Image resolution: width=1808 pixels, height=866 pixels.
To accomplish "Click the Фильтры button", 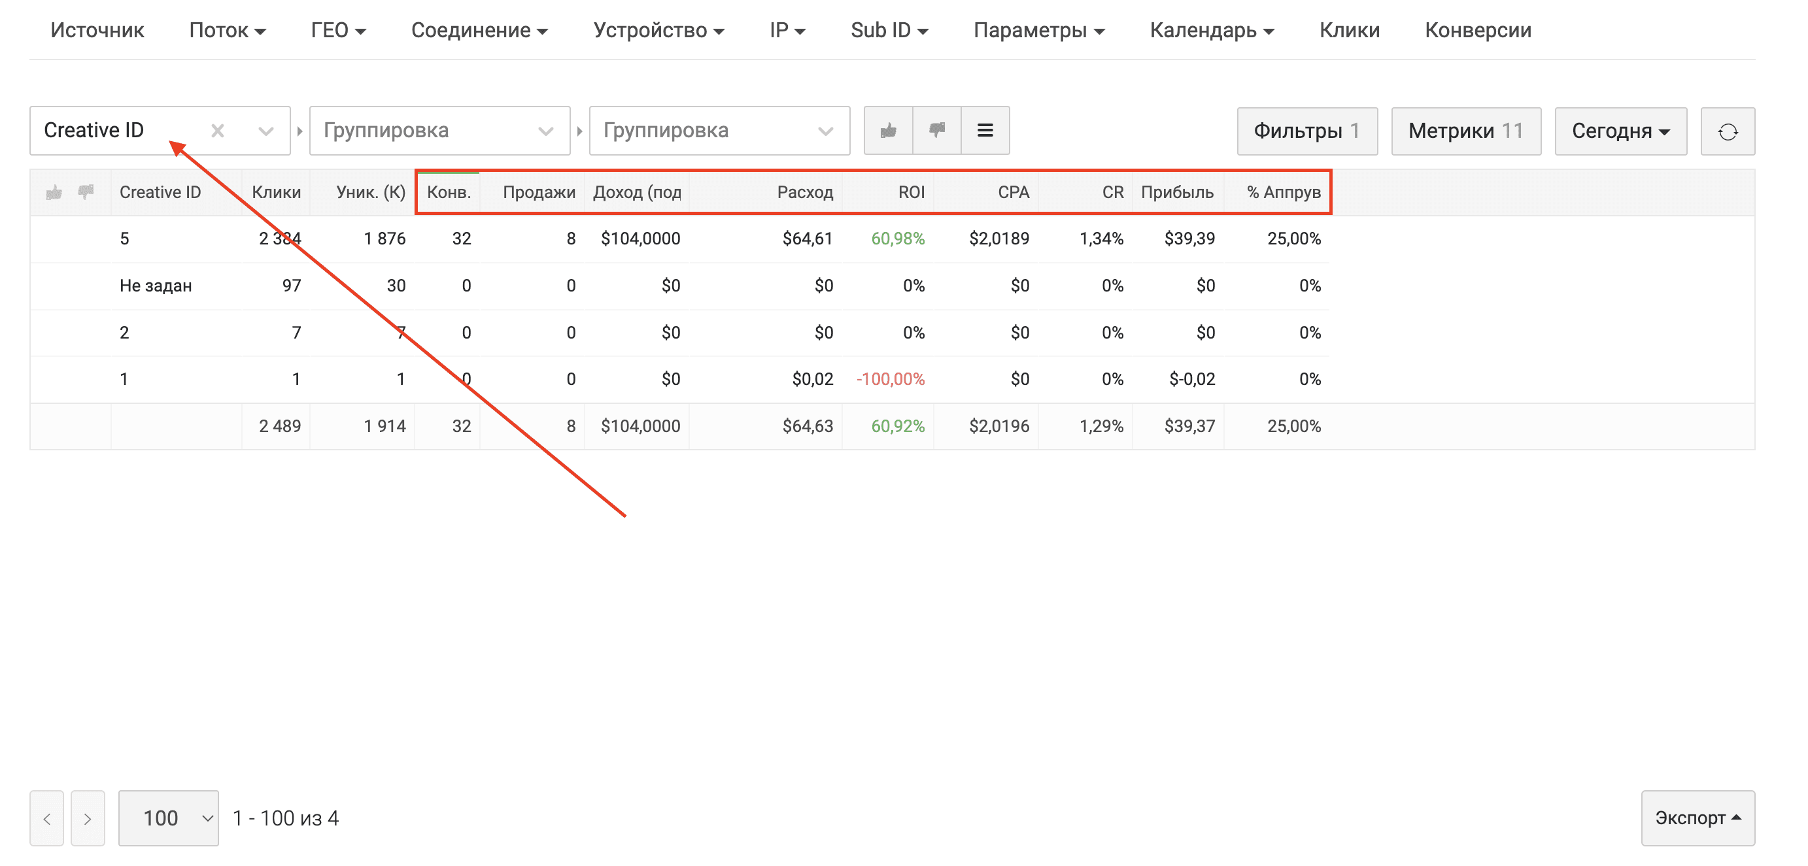I will pyautogui.click(x=1306, y=131).
